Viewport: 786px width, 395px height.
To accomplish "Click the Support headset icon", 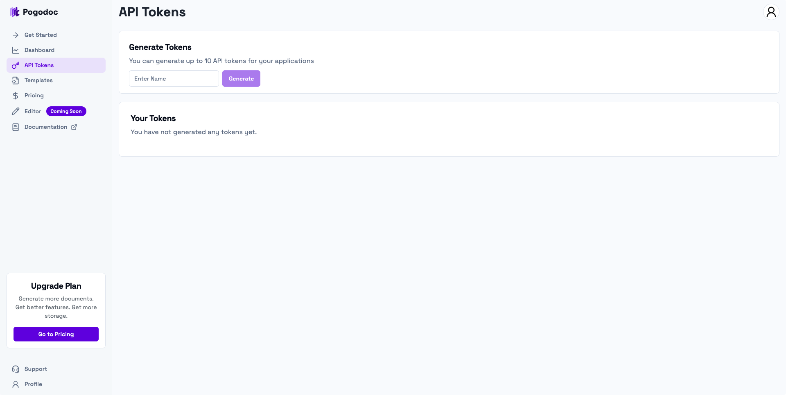I will point(16,369).
